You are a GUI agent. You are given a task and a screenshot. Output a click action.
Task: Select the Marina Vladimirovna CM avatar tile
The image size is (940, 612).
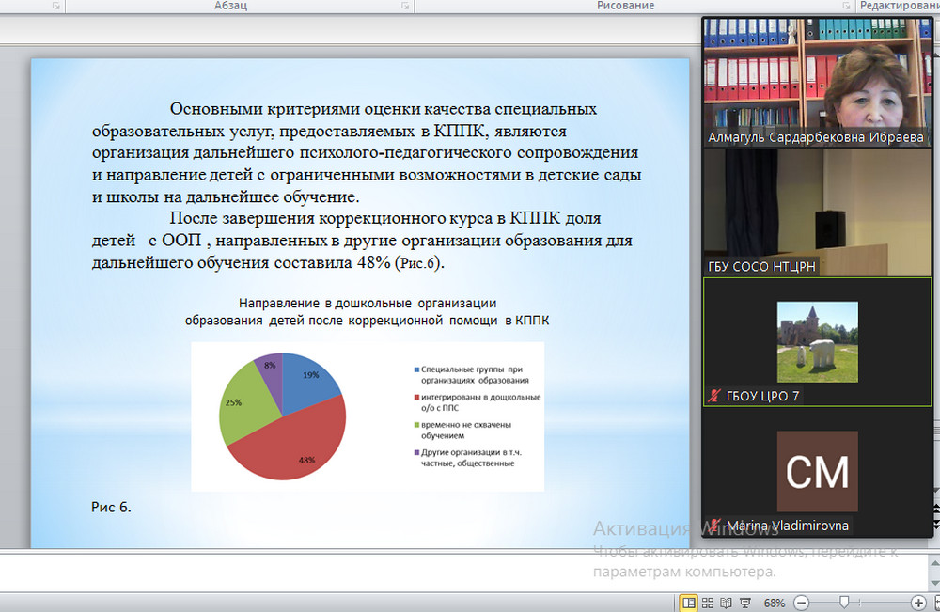pyautogui.click(x=817, y=470)
